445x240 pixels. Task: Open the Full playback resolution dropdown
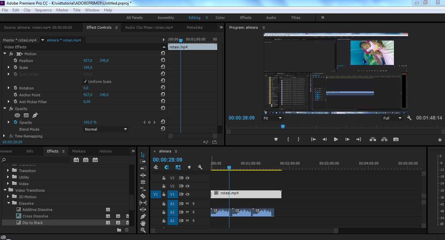(x=392, y=118)
